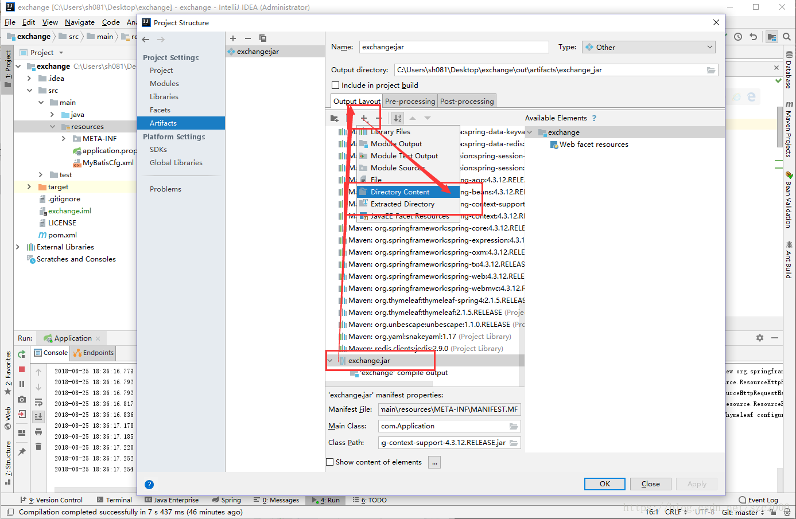Open the Navigate menu

coord(80,22)
